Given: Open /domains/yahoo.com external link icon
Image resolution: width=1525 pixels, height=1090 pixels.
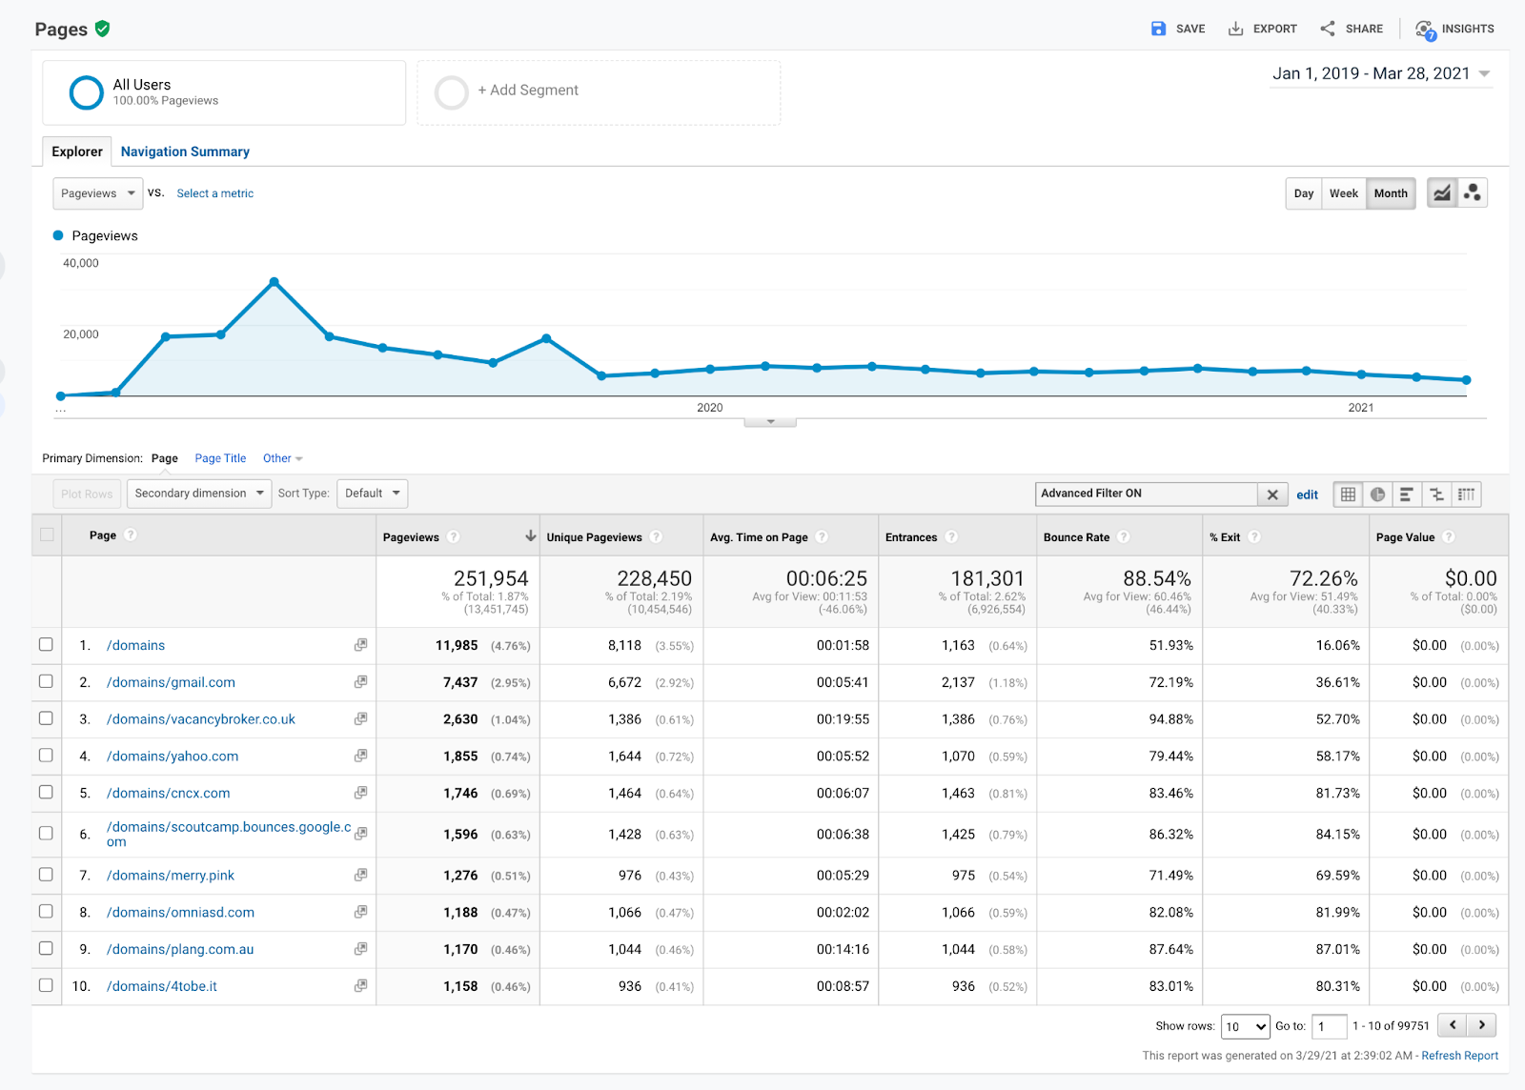Looking at the screenshot, I should click(360, 756).
